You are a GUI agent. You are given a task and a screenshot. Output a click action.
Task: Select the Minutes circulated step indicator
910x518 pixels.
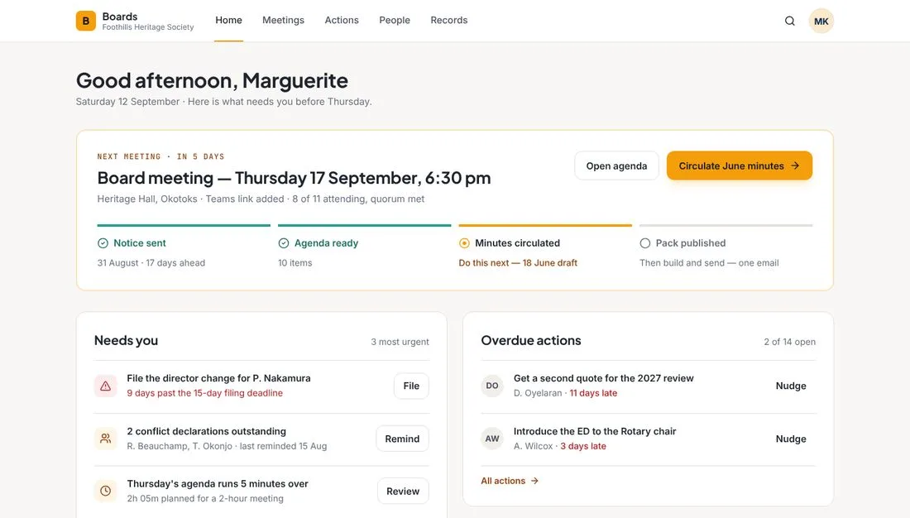coord(464,243)
